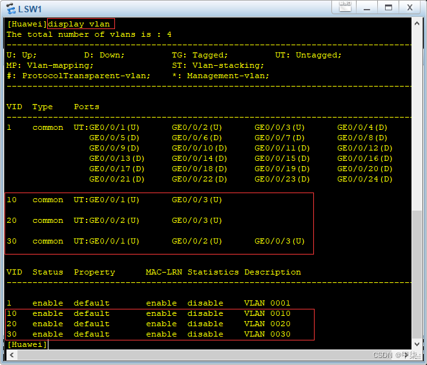Click the horizontal scrollbar left arrow
The image size is (427, 365).
click(x=12, y=355)
